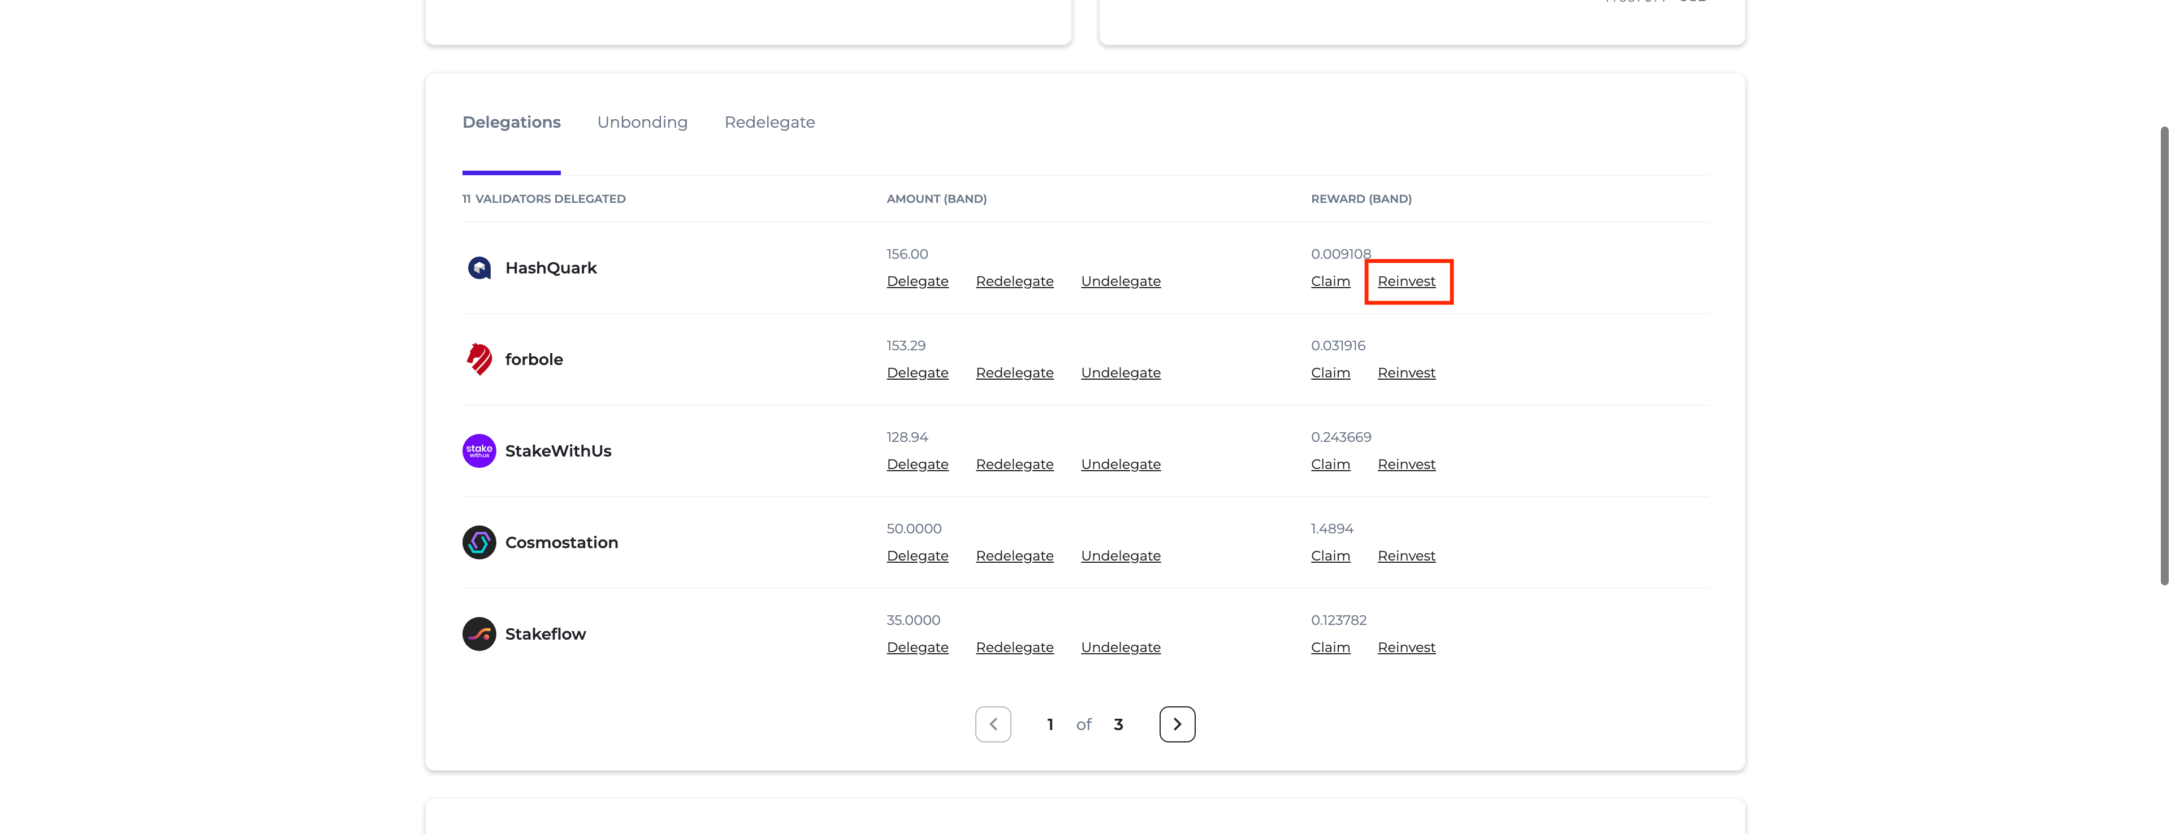Image resolution: width=2171 pixels, height=834 pixels.
Task: Undelegate from forbole
Action: [1121, 372]
